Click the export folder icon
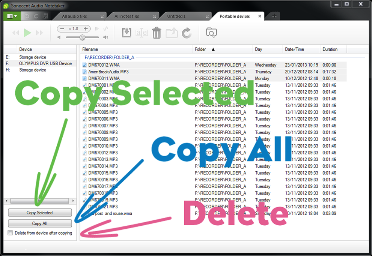The height and width of the screenshot is (256, 372). 172,33
